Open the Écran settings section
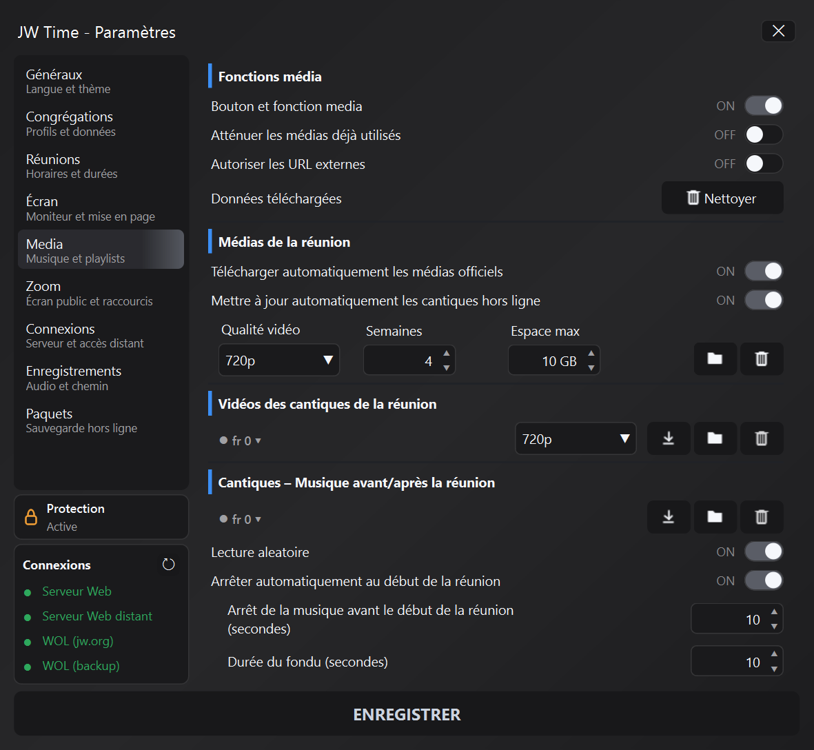 101,209
